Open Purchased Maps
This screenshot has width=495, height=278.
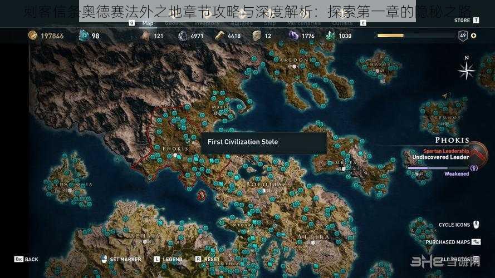448,242
